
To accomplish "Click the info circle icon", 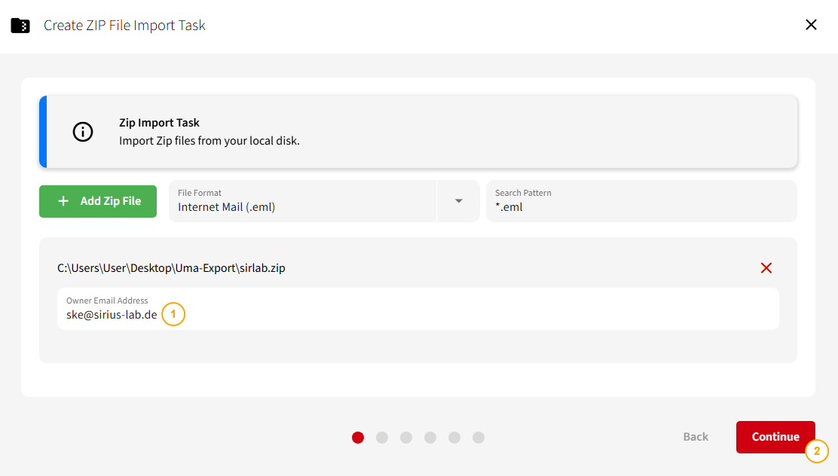I will click(83, 131).
